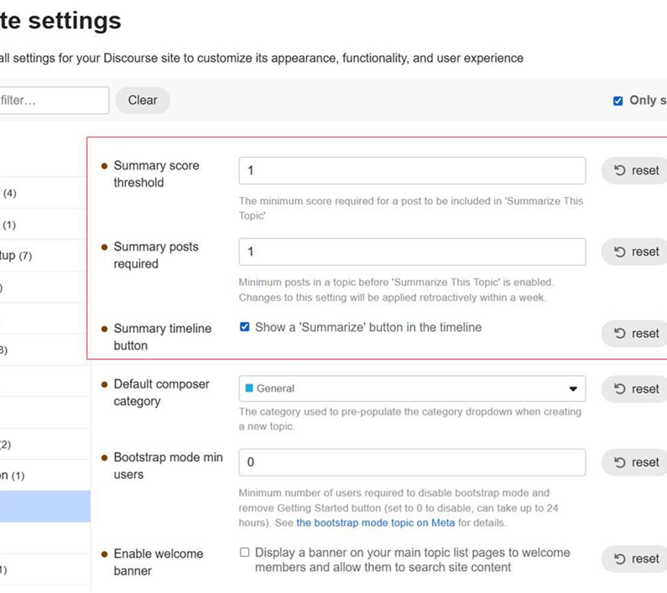This screenshot has width=667, height=593.
Task: Focus the Summary score threshold input
Action: [412, 170]
